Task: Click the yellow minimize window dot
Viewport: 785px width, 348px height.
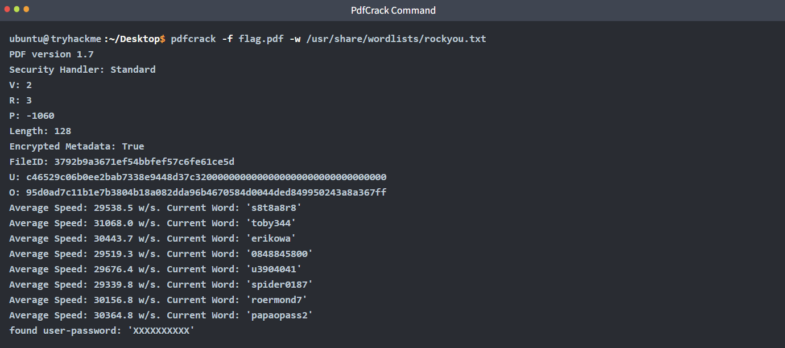Action: click(17, 10)
